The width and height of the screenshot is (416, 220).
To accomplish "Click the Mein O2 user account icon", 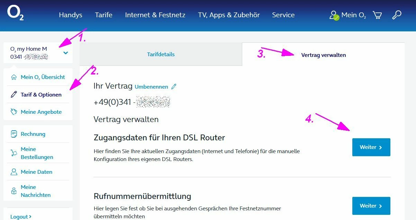I will coord(334,15).
